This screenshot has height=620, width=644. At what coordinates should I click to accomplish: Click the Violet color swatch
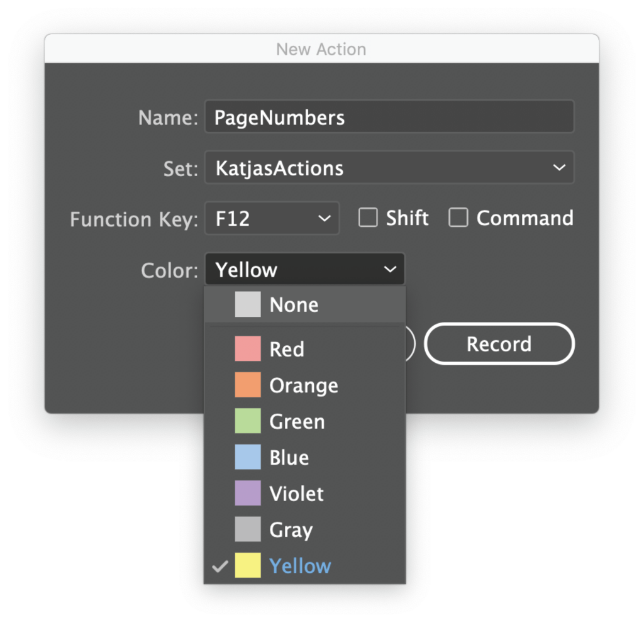tap(247, 494)
